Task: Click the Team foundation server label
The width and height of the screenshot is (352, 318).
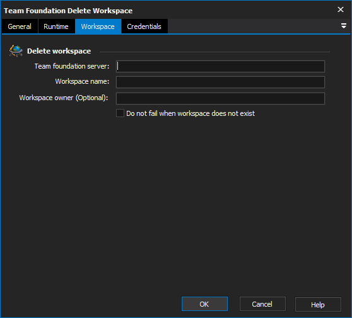Action: coord(72,66)
